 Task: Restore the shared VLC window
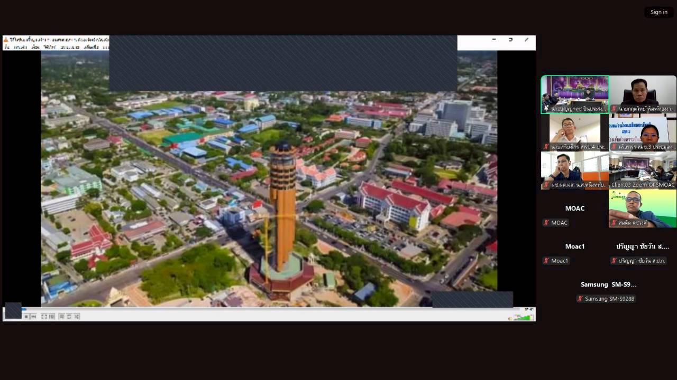(x=510, y=40)
